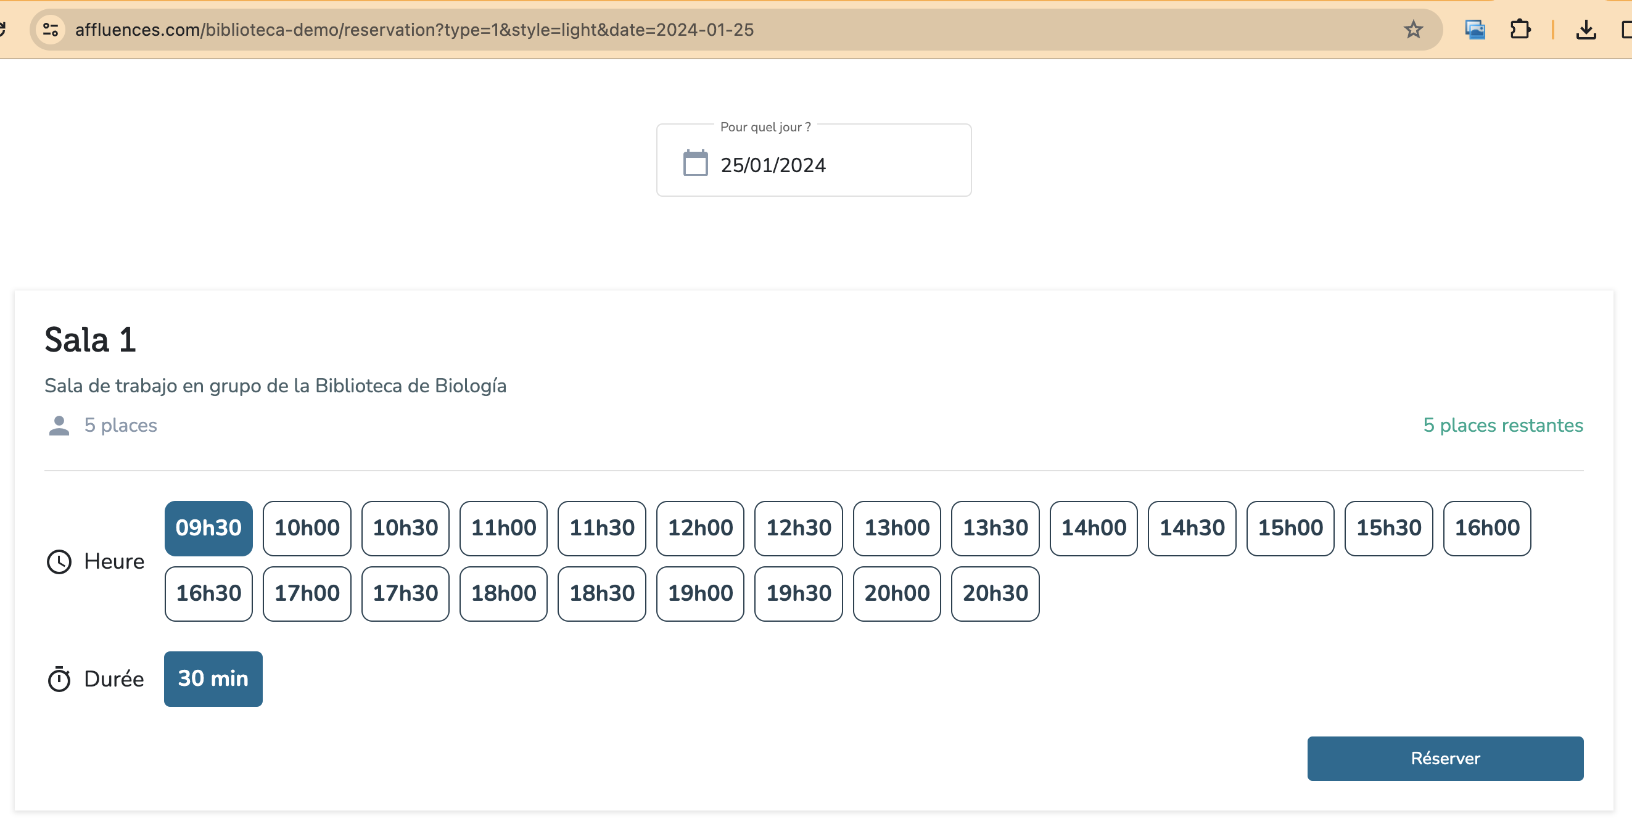Select the 30 min duration option
This screenshot has height=829, width=1632.
[213, 680]
